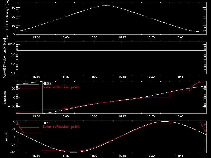
Task: Click 16:45 time label under Earth angle plot
Action: tap(180, 37)
